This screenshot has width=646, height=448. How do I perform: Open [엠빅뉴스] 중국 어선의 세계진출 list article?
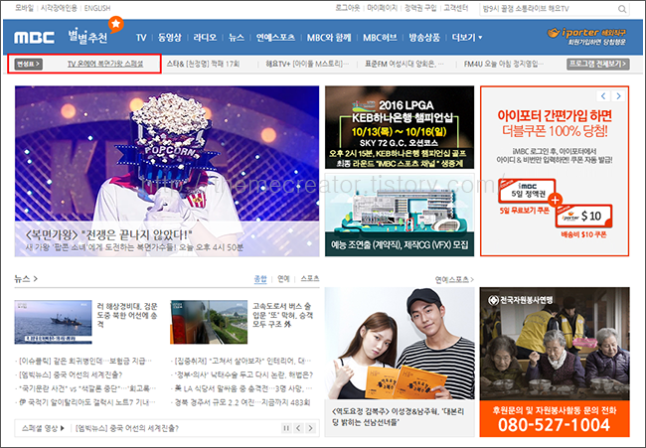pos(70,375)
